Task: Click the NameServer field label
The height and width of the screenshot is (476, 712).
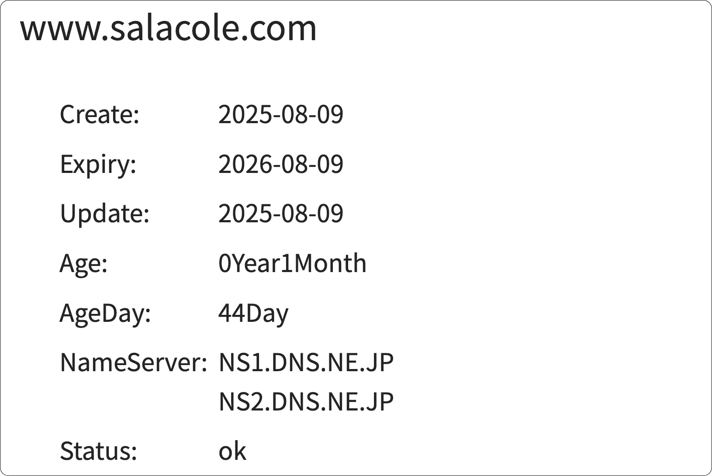Action: pyautogui.click(x=133, y=362)
